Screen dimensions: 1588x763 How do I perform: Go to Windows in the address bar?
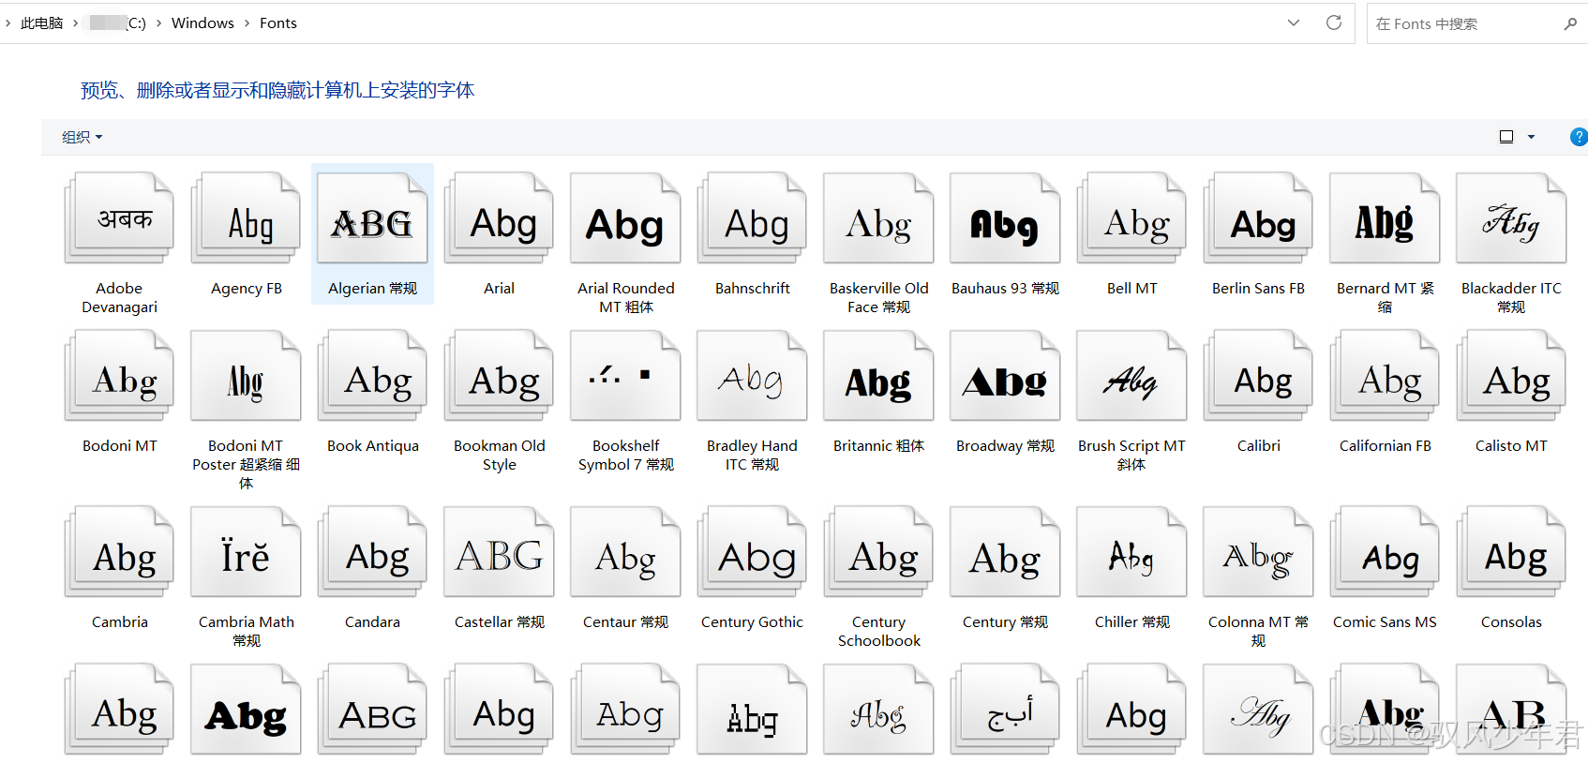click(202, 23)
